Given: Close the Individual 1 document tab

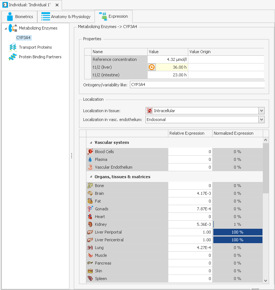Looking at the screenshot, I should (x=57, y=5).
